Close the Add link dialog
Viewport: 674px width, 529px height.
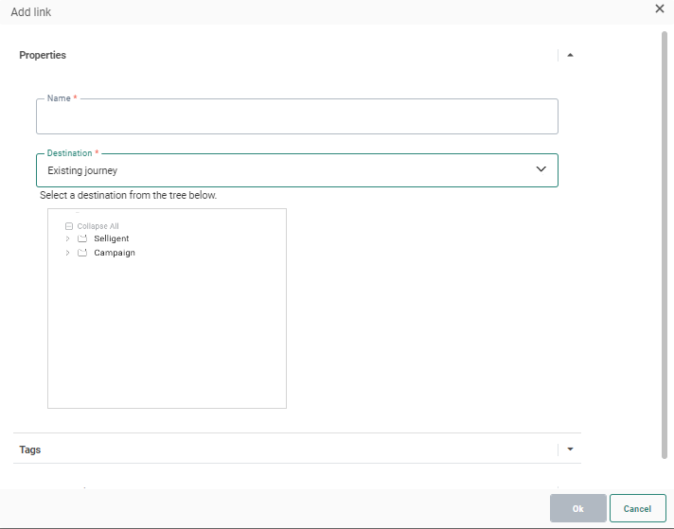point(660,9)
